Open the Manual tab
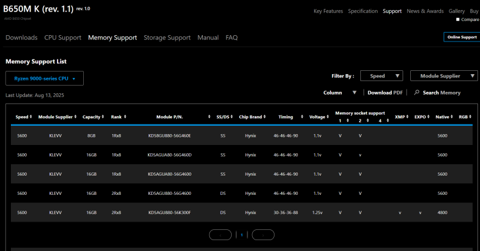This screenshot has width=480, height=251. 208,38
